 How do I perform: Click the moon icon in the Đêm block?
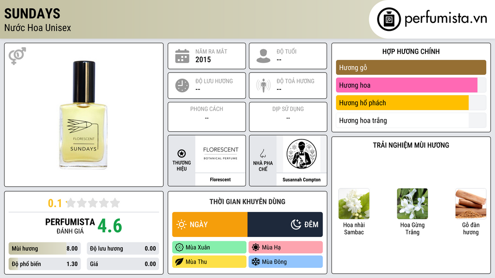coord(296,224)
